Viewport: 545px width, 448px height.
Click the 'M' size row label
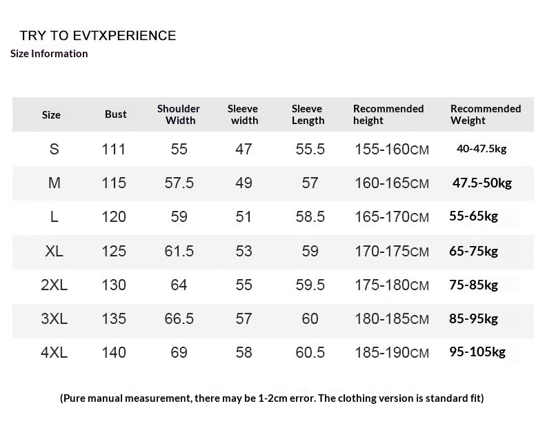pyautogui.click(x=54, y=183)
